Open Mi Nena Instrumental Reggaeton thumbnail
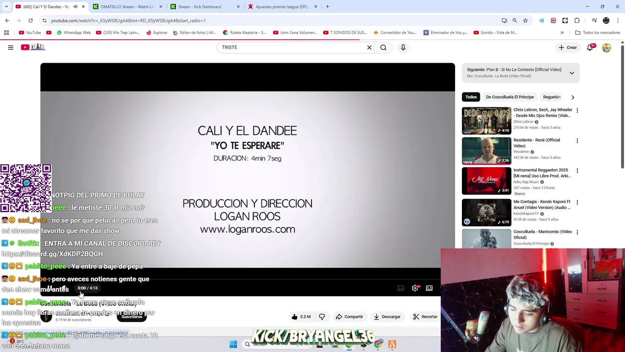 [x=486, y=181]
